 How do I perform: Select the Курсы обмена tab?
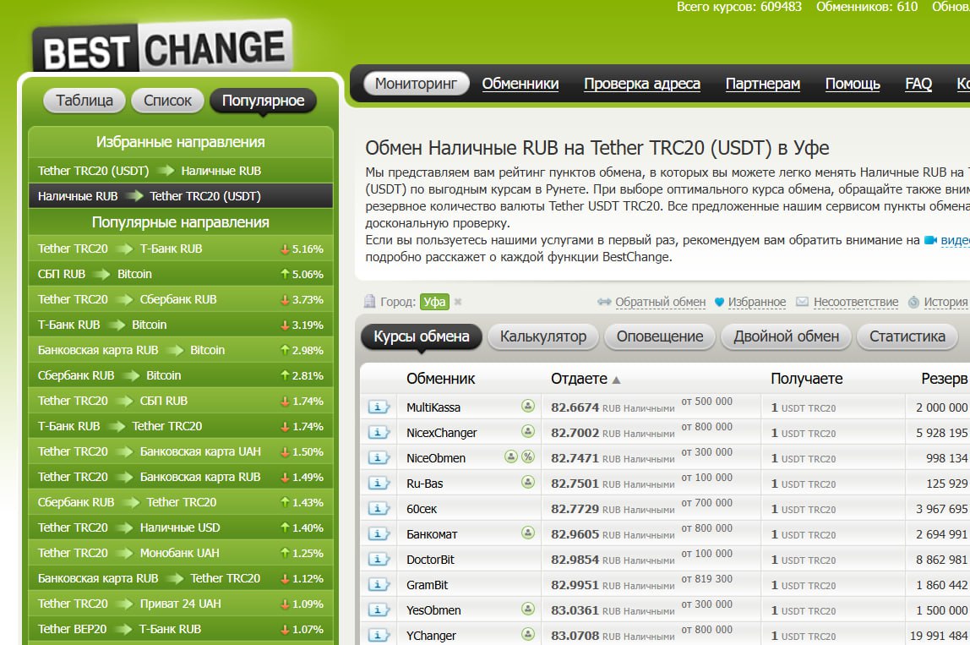point(422,336)
